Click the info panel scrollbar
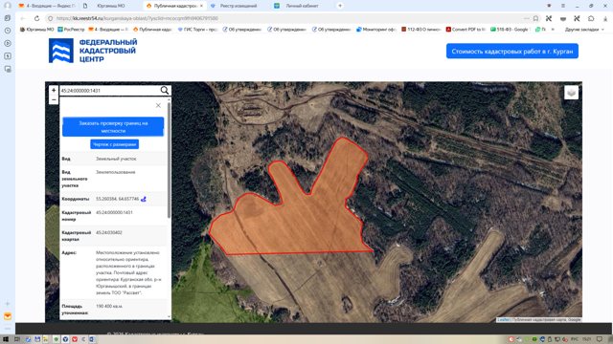This screenshot has width=613, height=344. point(169,160)
